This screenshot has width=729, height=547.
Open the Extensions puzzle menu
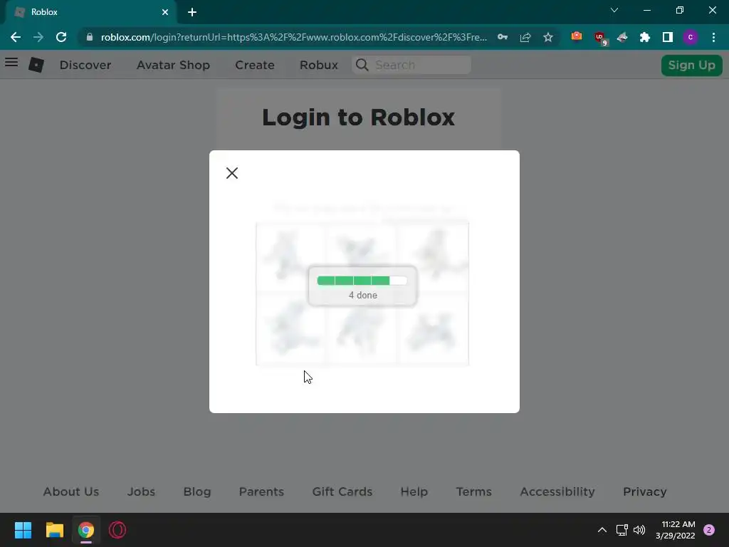(645, 37)
